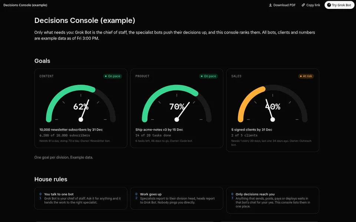This screenshot has width=356, height=222.
Task: Click the SALES card label
Action: pyautogui.click(x=236, y=76)
